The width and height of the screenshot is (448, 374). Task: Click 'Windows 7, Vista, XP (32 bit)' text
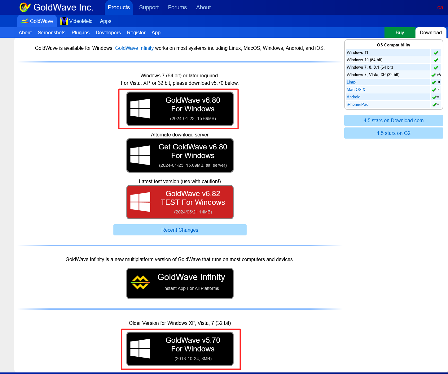(x=373, y=75)
